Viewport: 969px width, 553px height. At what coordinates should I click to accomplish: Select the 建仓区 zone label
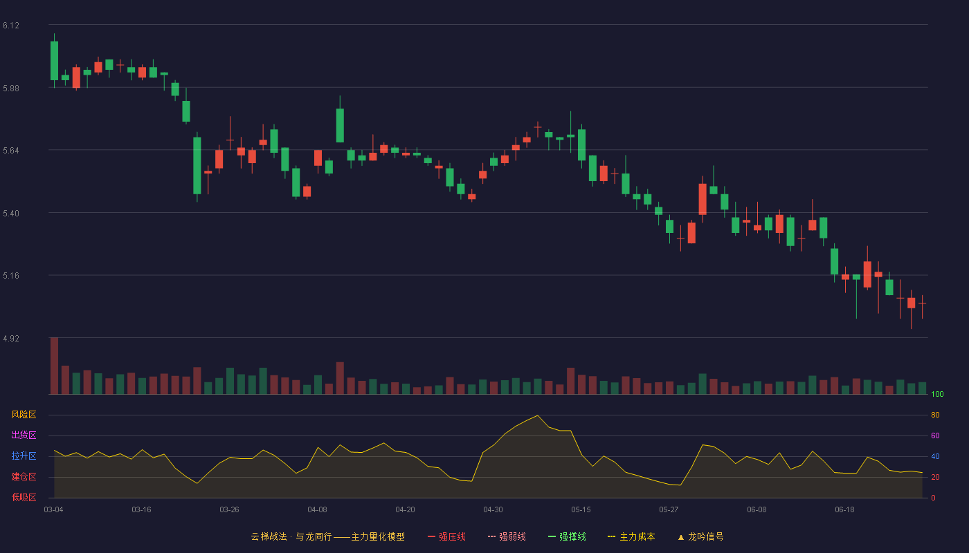pos(24,477)
